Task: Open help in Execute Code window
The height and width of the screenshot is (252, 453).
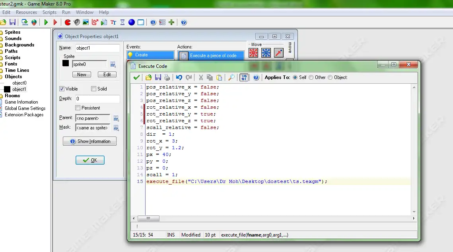Action: point(256,77)
